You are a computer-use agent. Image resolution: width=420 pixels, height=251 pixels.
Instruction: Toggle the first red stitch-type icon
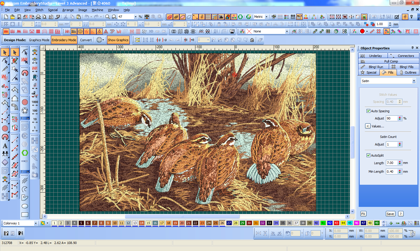pos(6,31)
